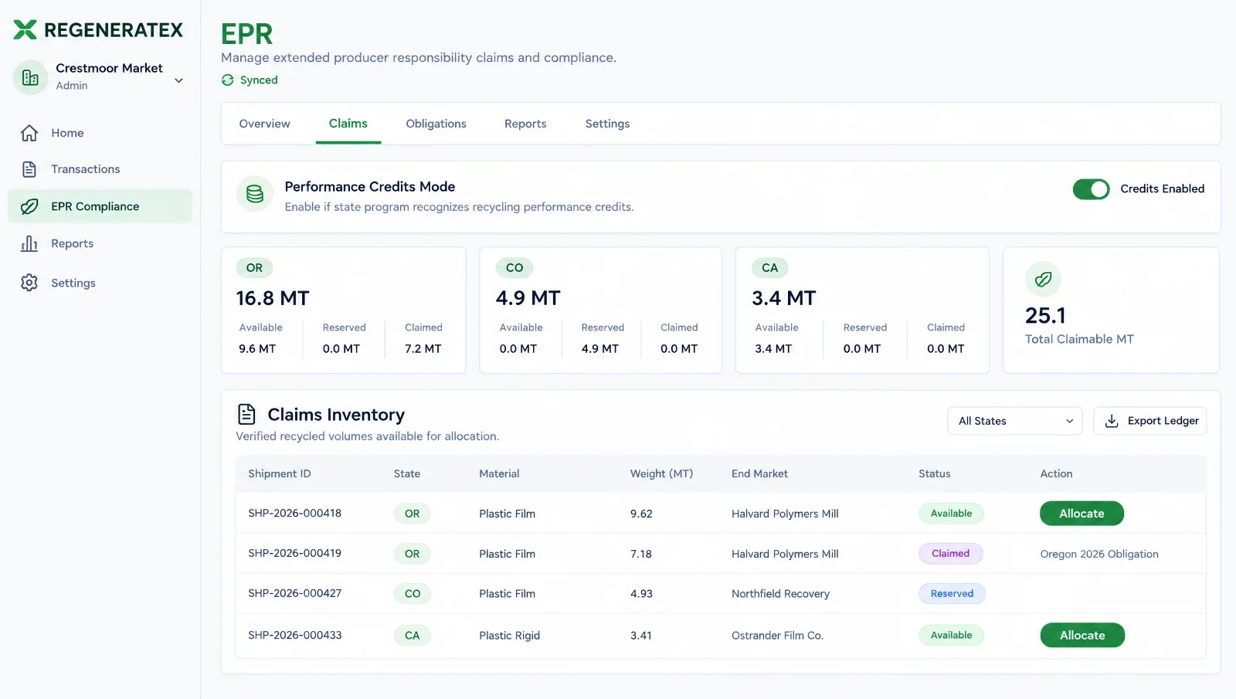Expand the Crestmoor Market account chevron
The height and width of the screenshot is (699, 1236).
coord(179,80)
